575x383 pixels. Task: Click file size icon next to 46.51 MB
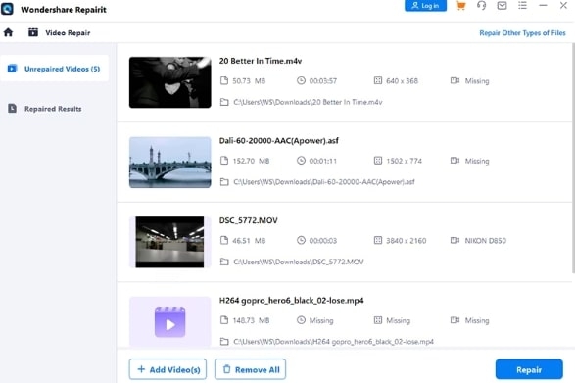(224, 241)
